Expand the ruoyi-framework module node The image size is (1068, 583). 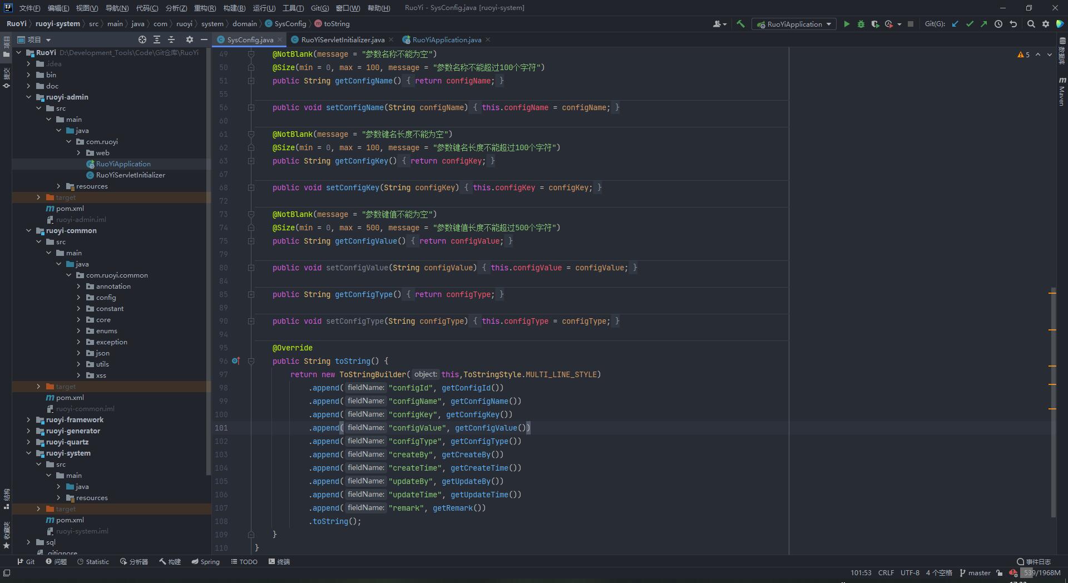point(29,420)
